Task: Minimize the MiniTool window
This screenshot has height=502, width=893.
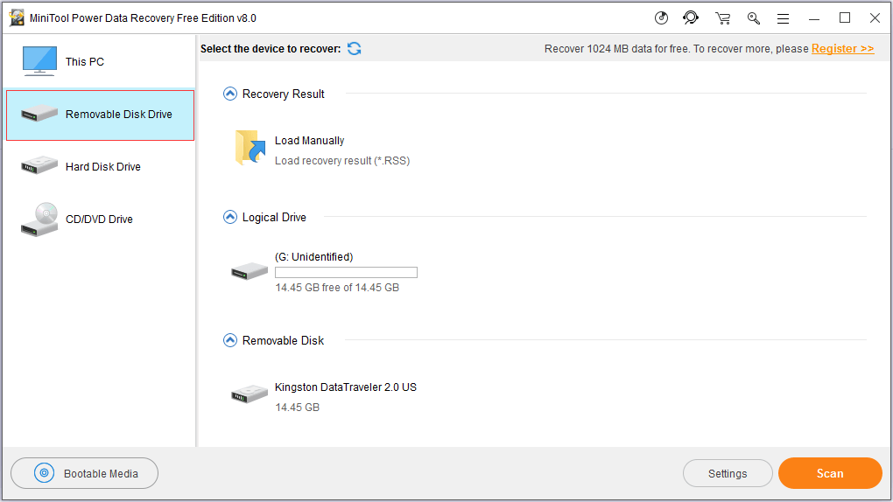Action: [814, 18]
